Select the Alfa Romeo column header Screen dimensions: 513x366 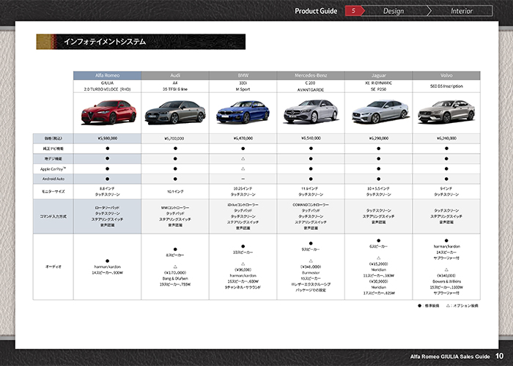[107, 75]
